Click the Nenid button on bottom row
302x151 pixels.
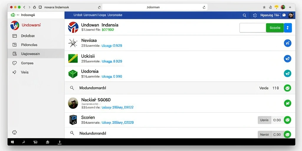[x=264, y=134]
